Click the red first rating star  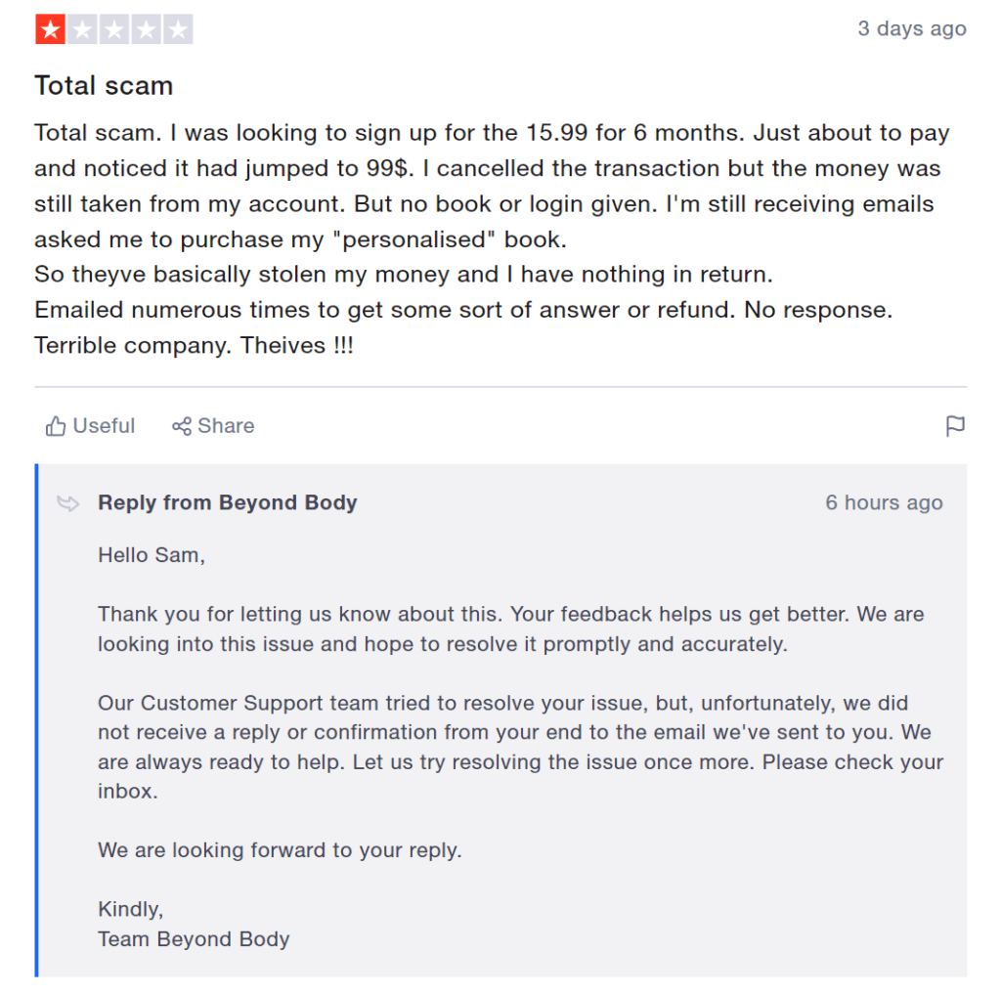(x=50, y=29)
